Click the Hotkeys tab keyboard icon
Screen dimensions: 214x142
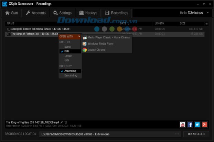pyautogui.click(x=82, y=13)
